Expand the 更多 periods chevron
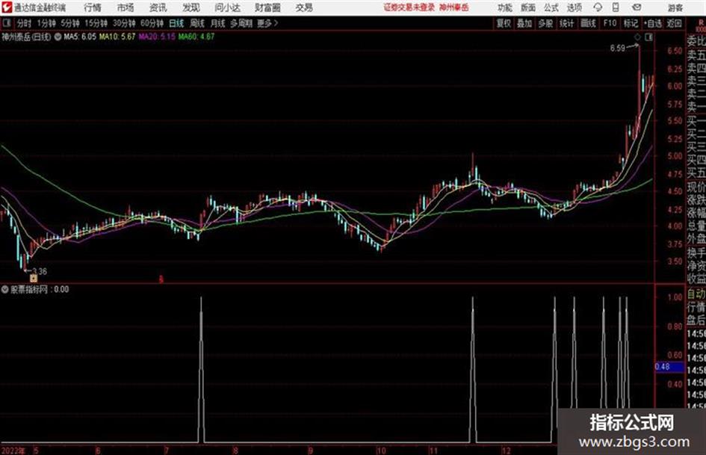Image resolution: width=706 pixels, height=455 pixels. (x=276, y=23)
